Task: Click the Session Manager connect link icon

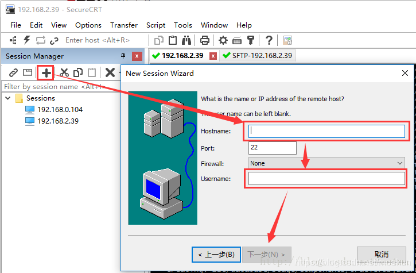Action: 13,72
